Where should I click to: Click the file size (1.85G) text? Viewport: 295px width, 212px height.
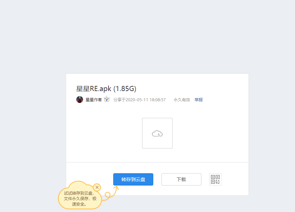125,89
